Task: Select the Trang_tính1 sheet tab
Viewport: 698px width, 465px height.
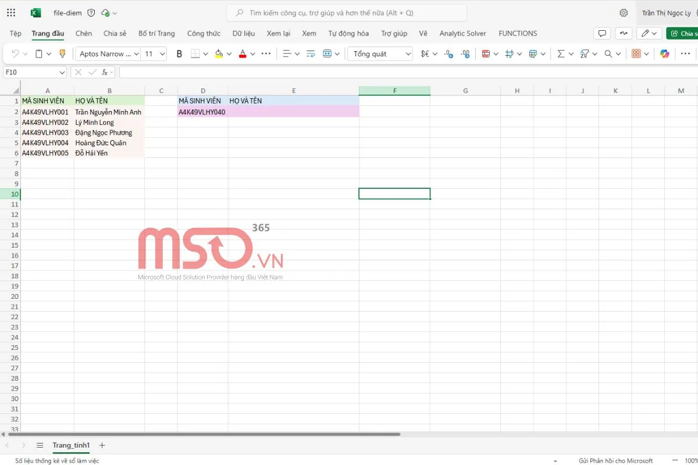Action: click(71, 445)
